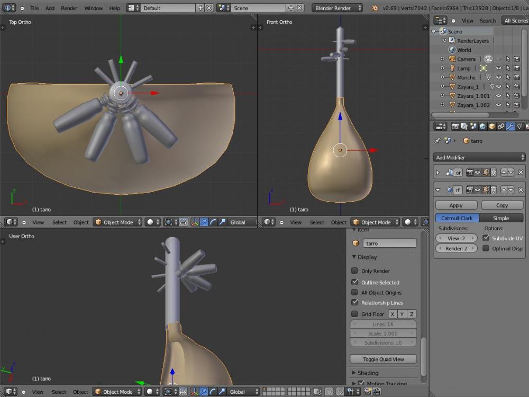Click the Object properties cube icon
This screenshot has height=397, width=529.
point(491,127)
